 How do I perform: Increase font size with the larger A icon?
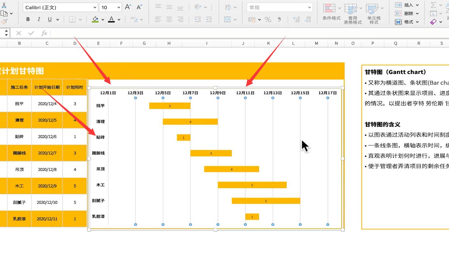tap(128, 7)
